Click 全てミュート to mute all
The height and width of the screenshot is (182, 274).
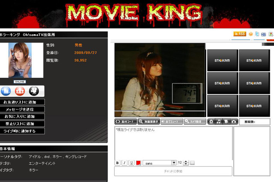[172, 121]
